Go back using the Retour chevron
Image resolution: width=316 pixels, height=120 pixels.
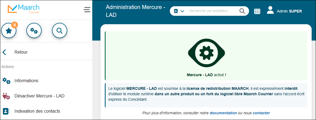tap(4, 52)
